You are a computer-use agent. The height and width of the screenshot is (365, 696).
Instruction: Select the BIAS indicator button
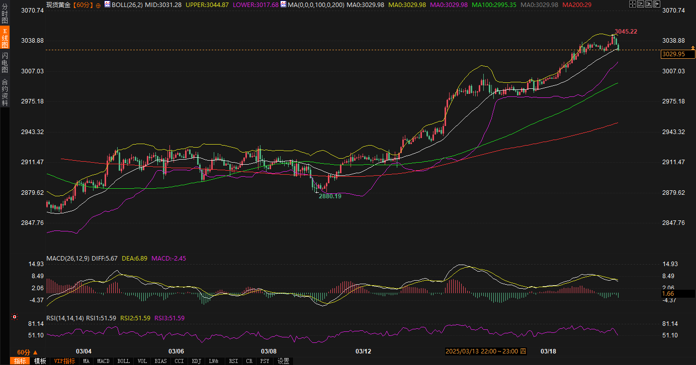tap(161, 361)
